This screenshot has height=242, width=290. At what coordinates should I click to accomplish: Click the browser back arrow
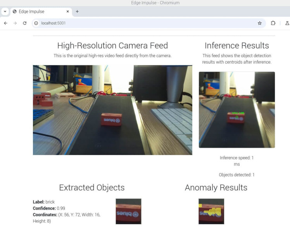[6, 23]
